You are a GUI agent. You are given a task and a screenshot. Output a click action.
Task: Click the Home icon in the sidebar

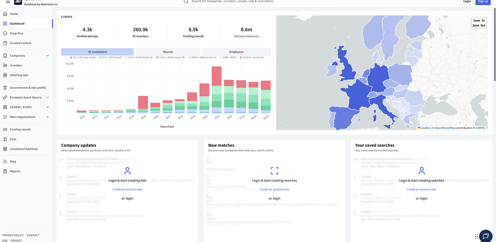pyautogui.click(x=5, y=14)
